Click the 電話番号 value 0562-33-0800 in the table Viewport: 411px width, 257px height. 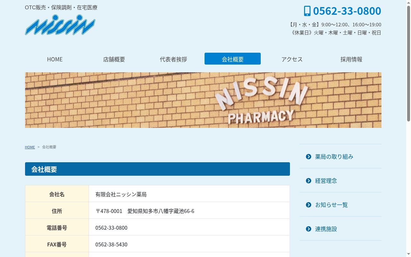point(111,227)
